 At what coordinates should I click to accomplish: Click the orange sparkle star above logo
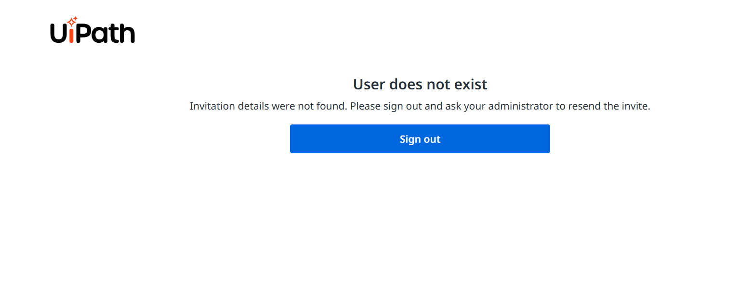click(72, 21)
